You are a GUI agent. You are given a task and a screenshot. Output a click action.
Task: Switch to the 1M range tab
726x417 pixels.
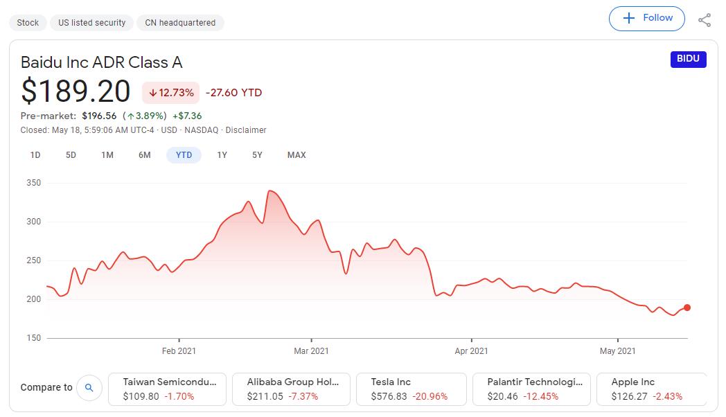(x=107, y=155)
